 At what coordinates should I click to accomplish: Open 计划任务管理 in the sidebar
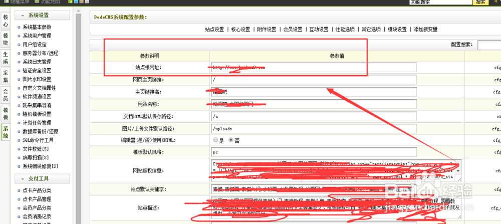(x=37, y=123)
